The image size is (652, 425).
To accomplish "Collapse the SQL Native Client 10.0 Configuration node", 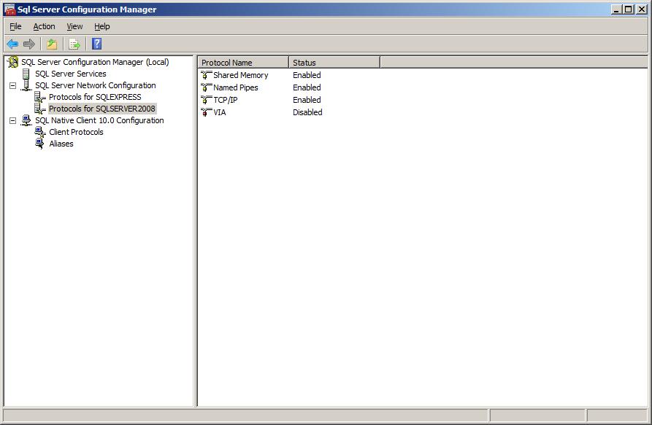I will point(13,120).
